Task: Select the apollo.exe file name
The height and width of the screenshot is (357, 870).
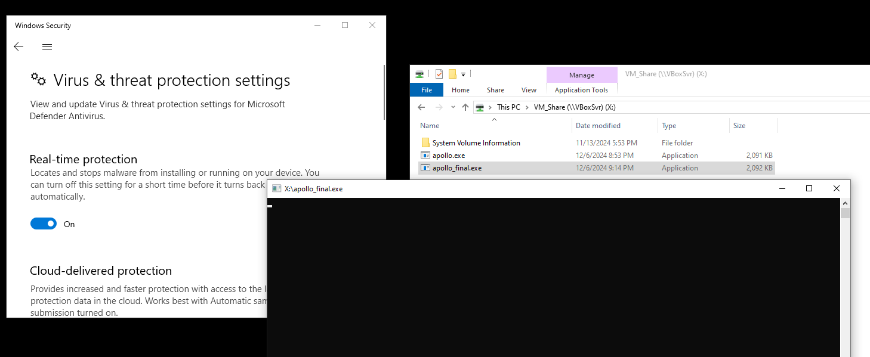Action: pyautogui.click(x=449, y=156)
